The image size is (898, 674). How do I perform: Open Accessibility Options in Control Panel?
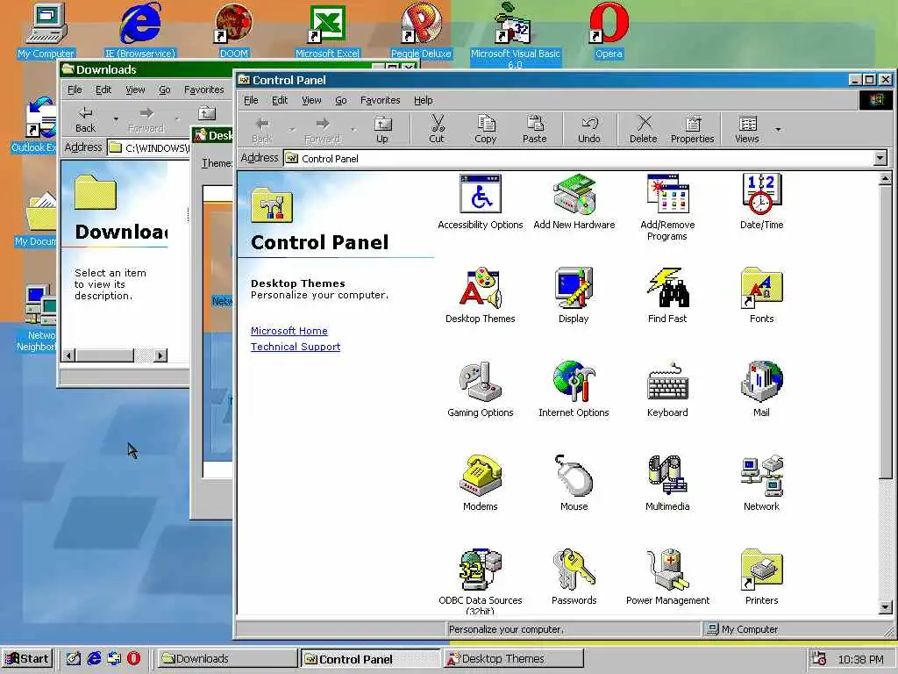pos(480,202)
